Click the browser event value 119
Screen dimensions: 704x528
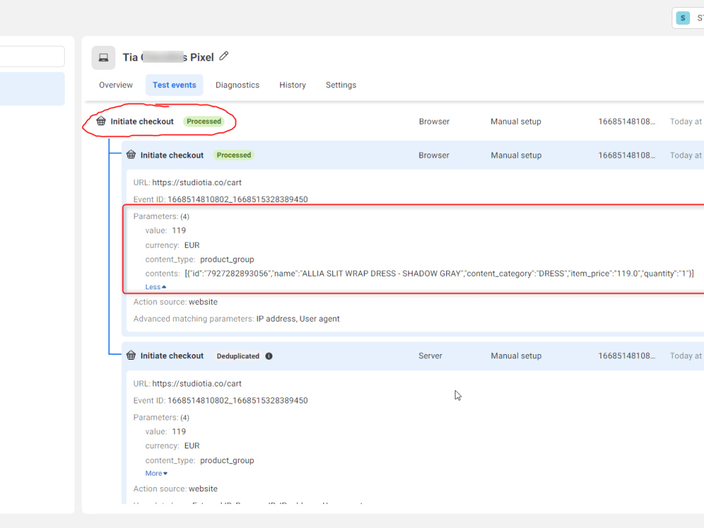[179, 230]
